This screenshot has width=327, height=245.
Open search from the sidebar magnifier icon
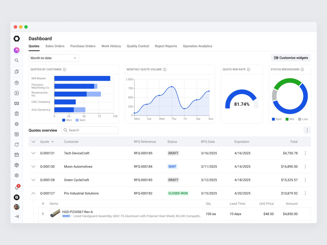click(x=17, y=60)
